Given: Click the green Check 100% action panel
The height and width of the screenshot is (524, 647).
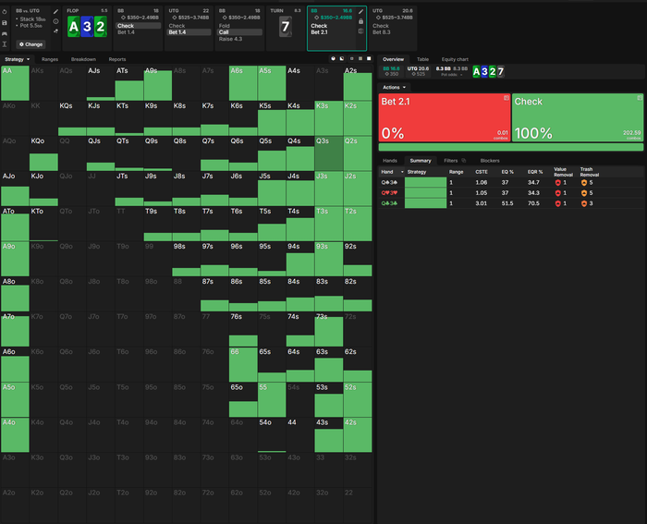Looking at the screenshot, I should 578,117.
